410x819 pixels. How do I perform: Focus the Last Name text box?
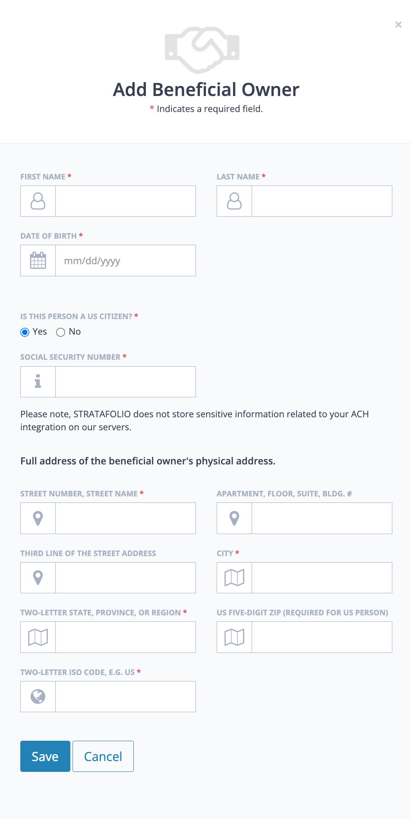[322, 201]
